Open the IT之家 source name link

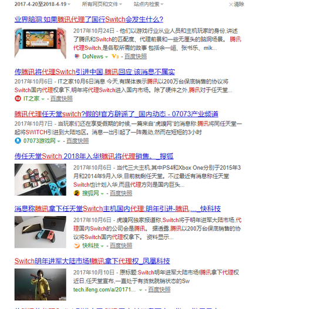click(32, 99)
